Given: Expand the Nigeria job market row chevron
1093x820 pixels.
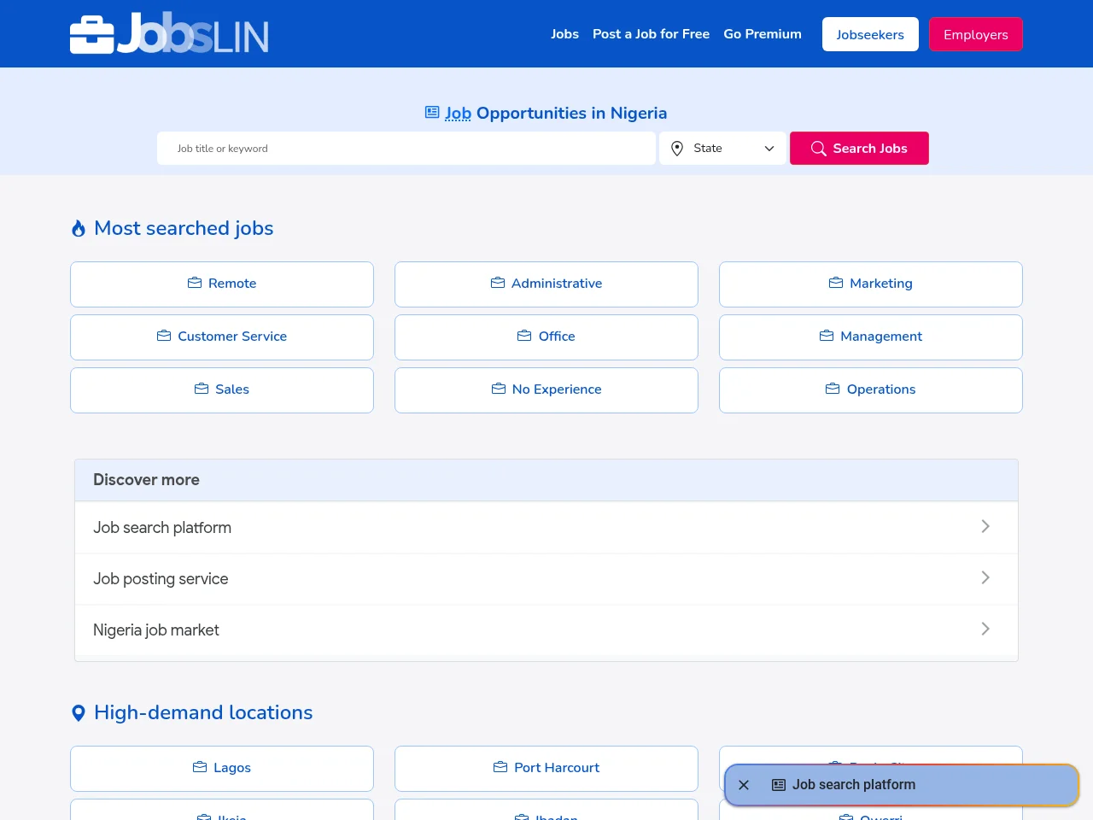Looking at the screenshot, I should point(985,629).
